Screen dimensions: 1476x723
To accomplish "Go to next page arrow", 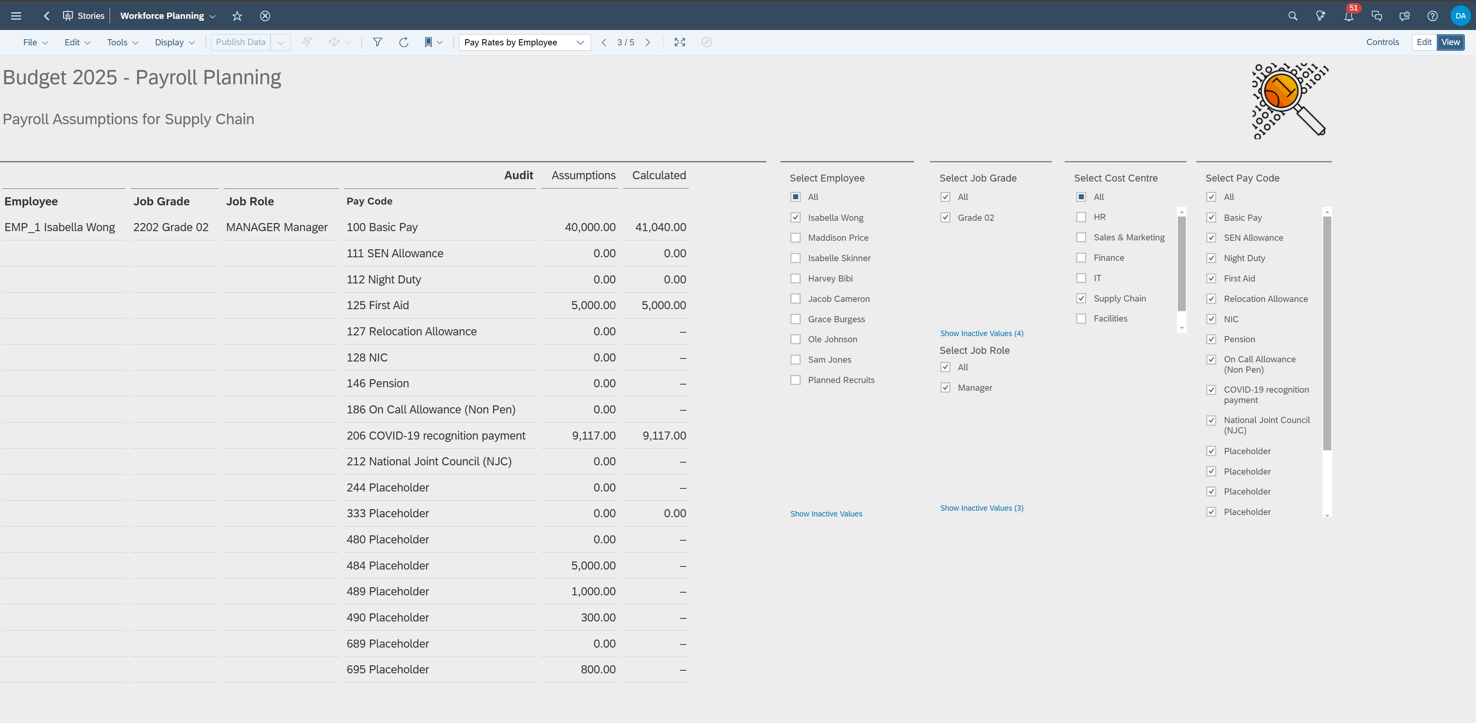I will [648, 42].
